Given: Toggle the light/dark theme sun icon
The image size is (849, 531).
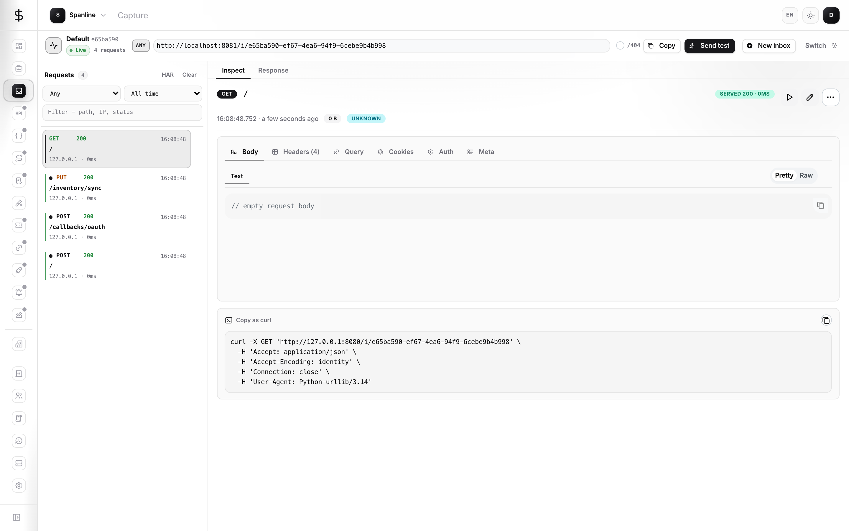Looking at the screenshot, I should pos(810,15).
